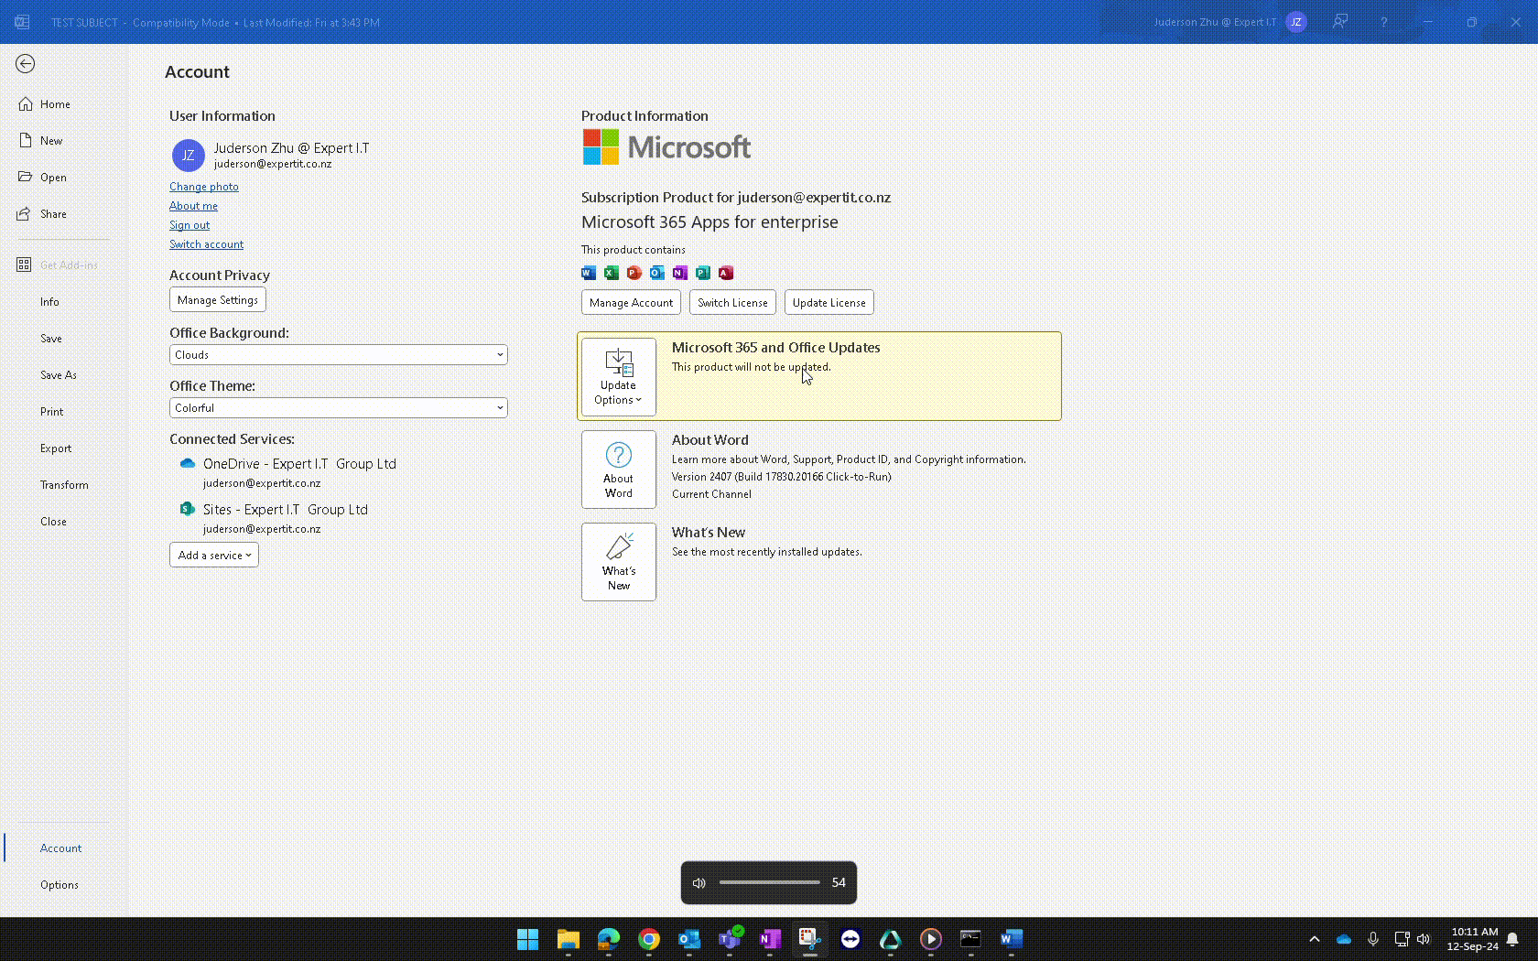Launch Microsoft Edge from the taskbar

tap(609, 939)
